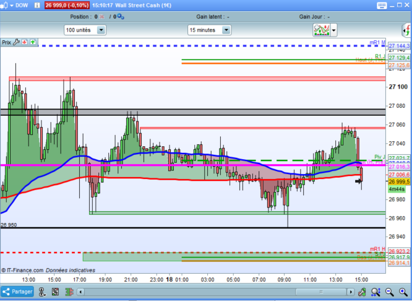Click the 15:10:17 clock in the title bar

(103, 5)
